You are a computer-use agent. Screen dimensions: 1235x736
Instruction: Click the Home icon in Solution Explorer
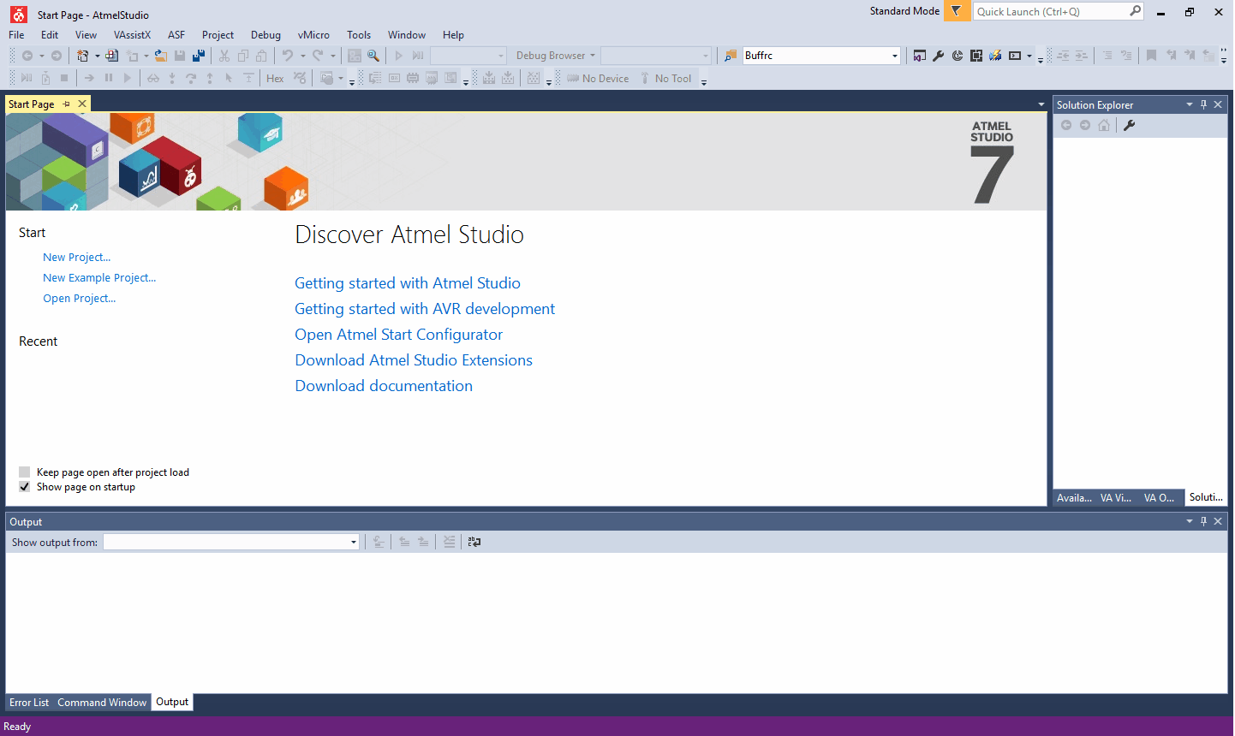point(1104,125)
